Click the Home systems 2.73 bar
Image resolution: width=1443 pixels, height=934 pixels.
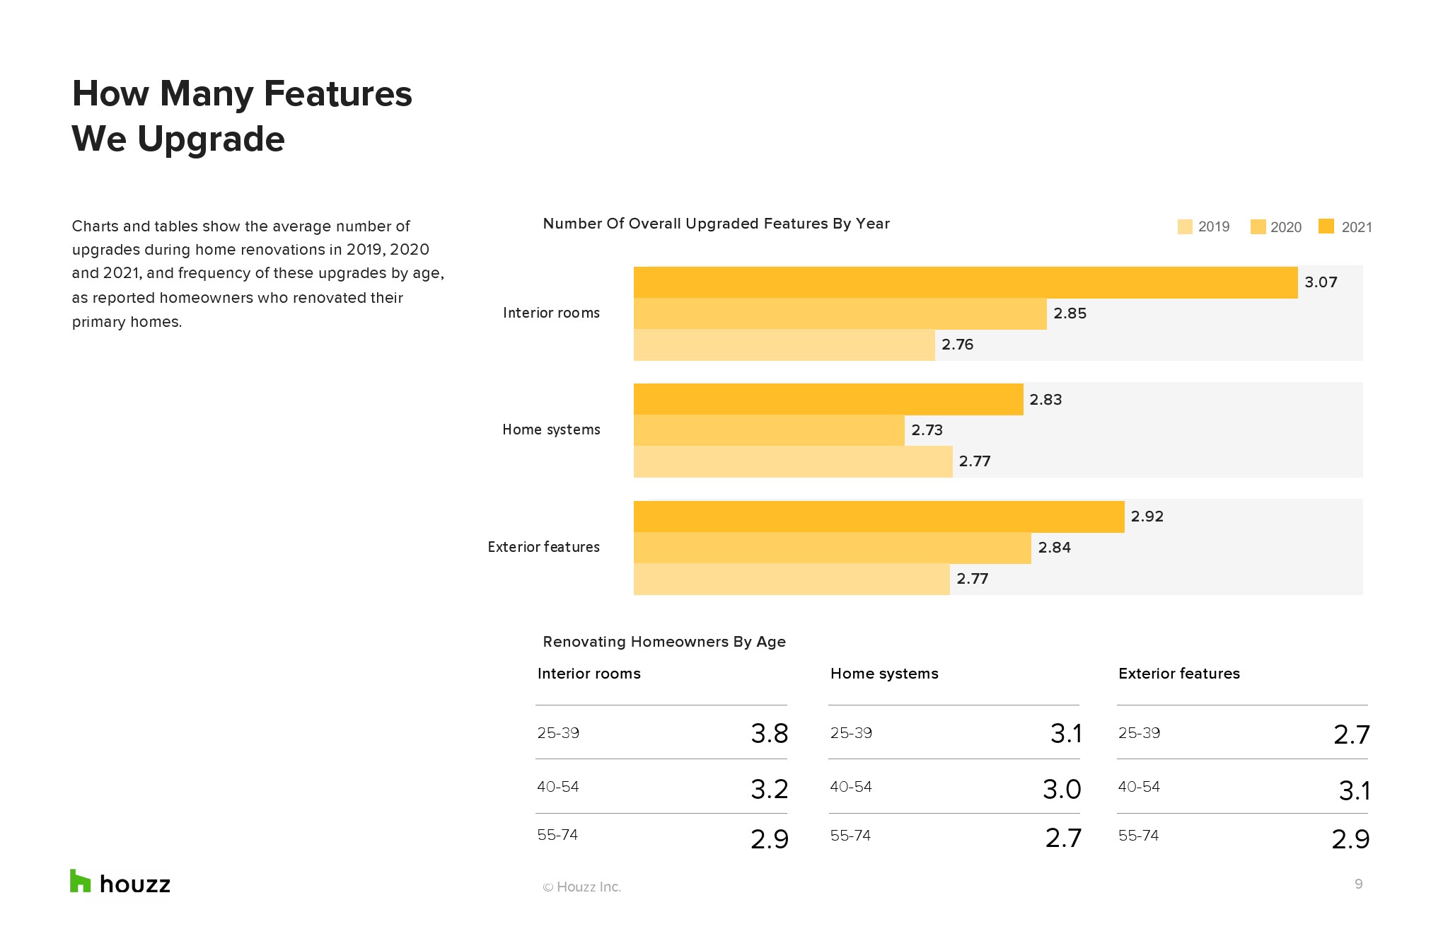[x=769, y=430]
